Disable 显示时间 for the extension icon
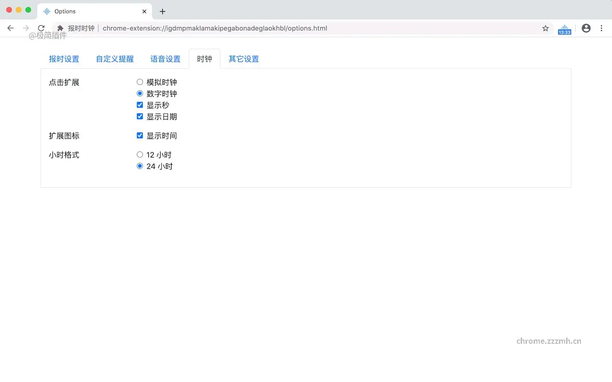Image resolution: width=612 pixels, height=382 pixels. pyautogui.click(x=140, y=135)
